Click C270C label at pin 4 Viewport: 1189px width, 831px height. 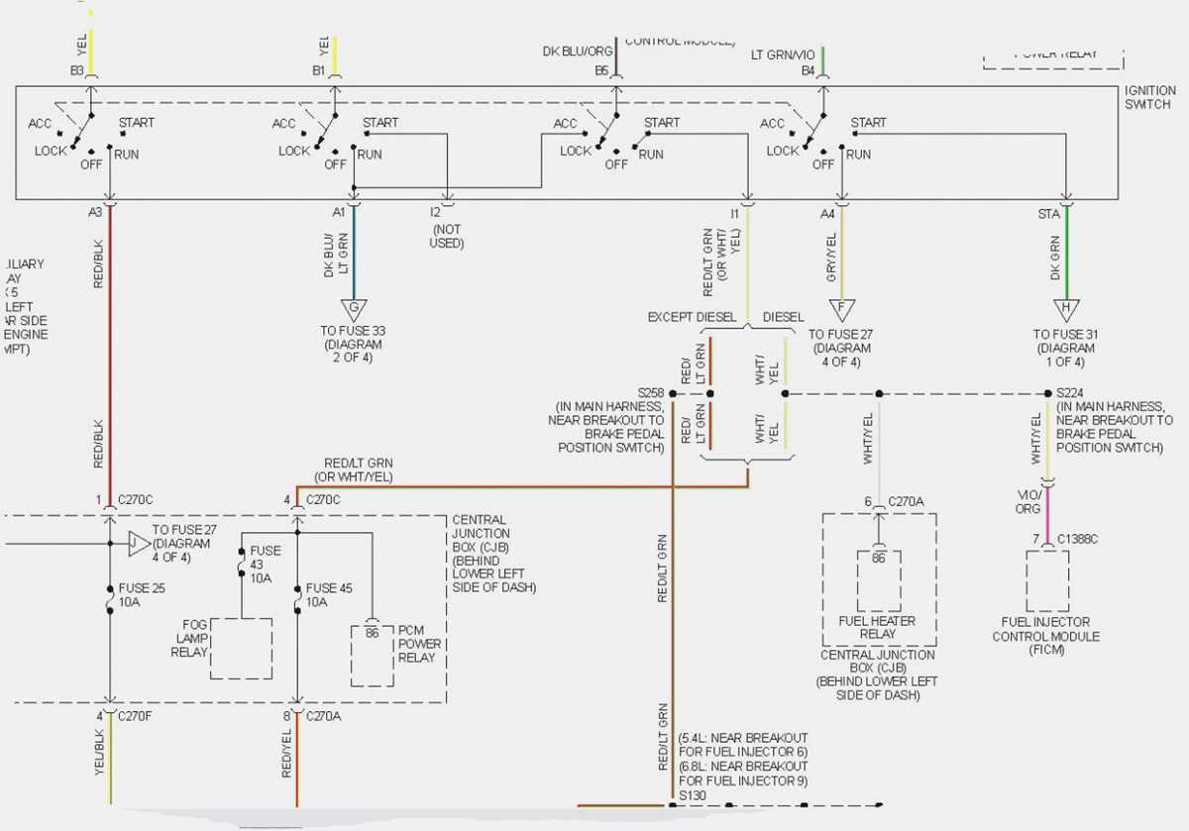(x=325, y=500)
